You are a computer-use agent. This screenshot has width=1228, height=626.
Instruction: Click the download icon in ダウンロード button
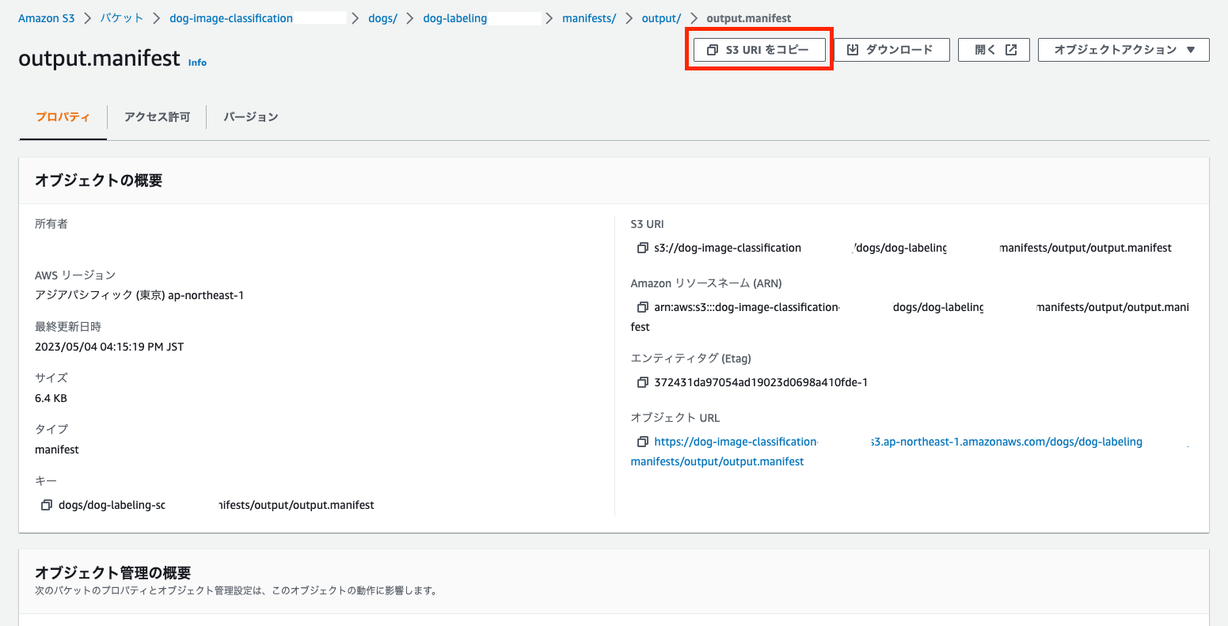[853, 50]
